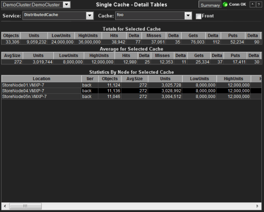Select the StoreNode05n.VMXP-7 row

pos(131,97)
